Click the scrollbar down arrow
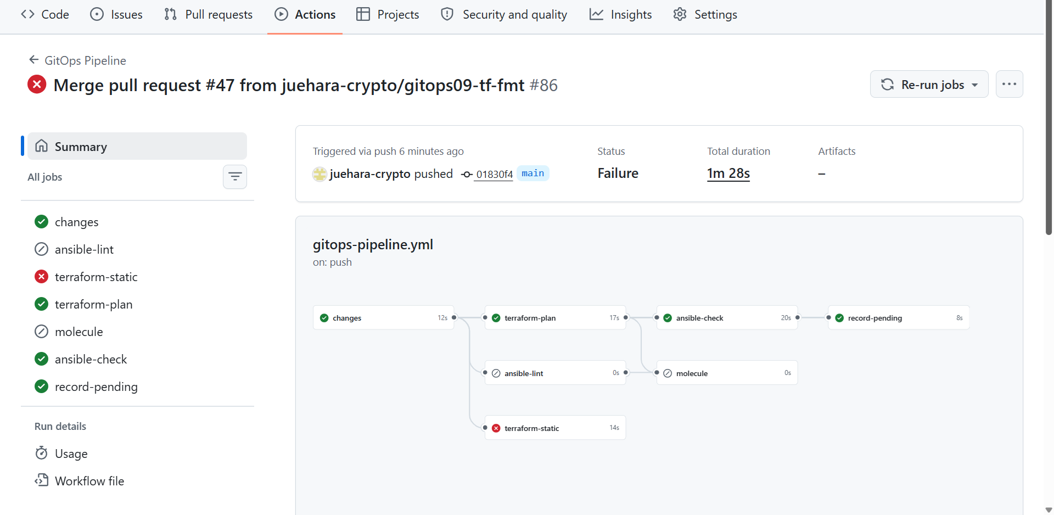Viewport: 1054px width, 515px height. 1049,510
